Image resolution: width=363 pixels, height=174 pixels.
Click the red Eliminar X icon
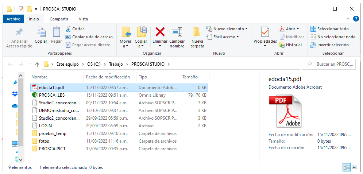tap(160, 32)
